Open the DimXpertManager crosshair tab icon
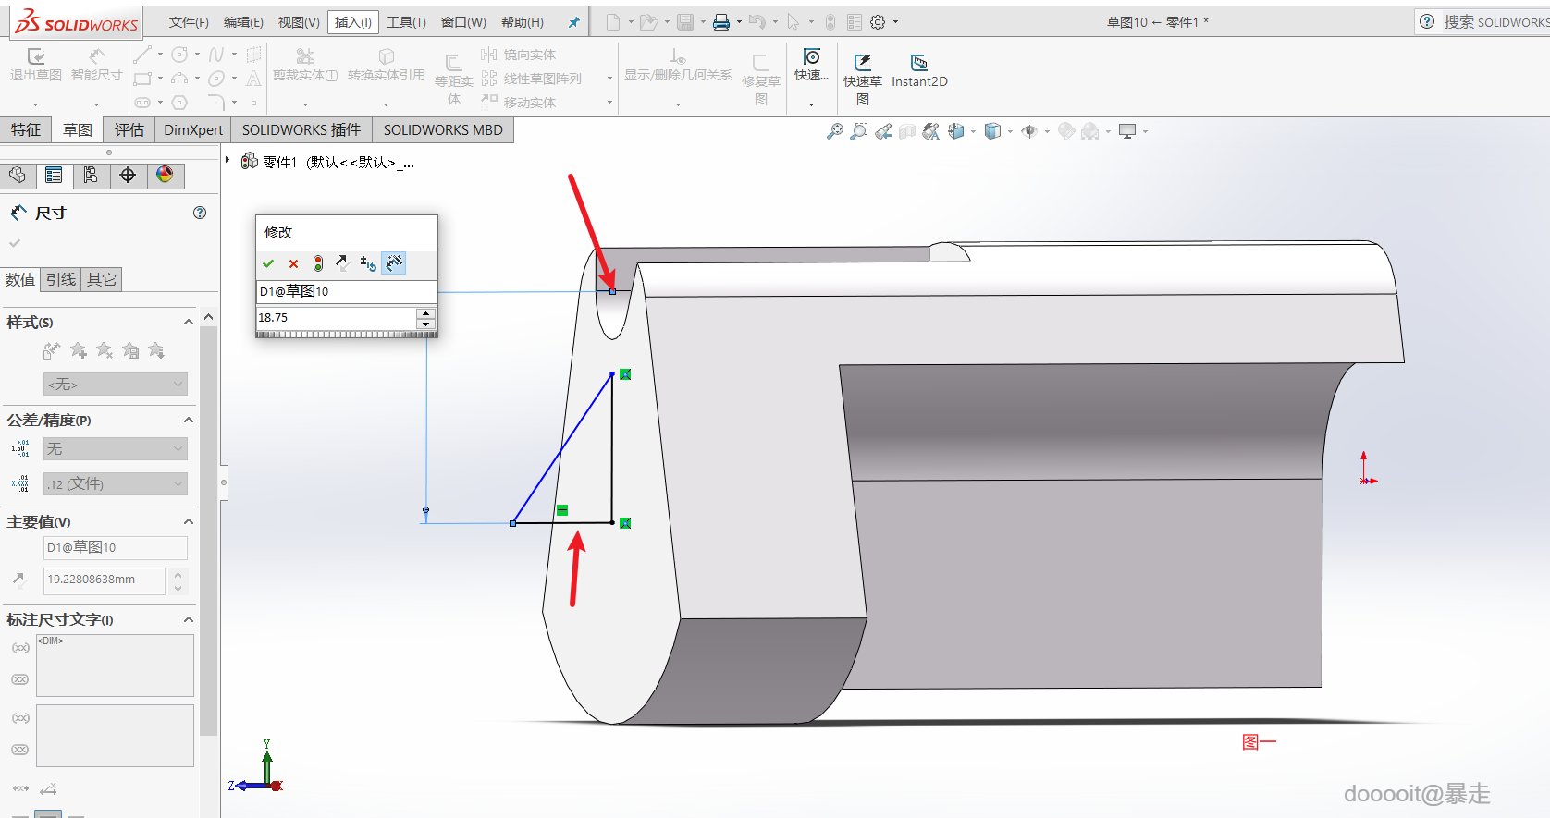This screenshot has height=818, width=1550. point(128,176)
